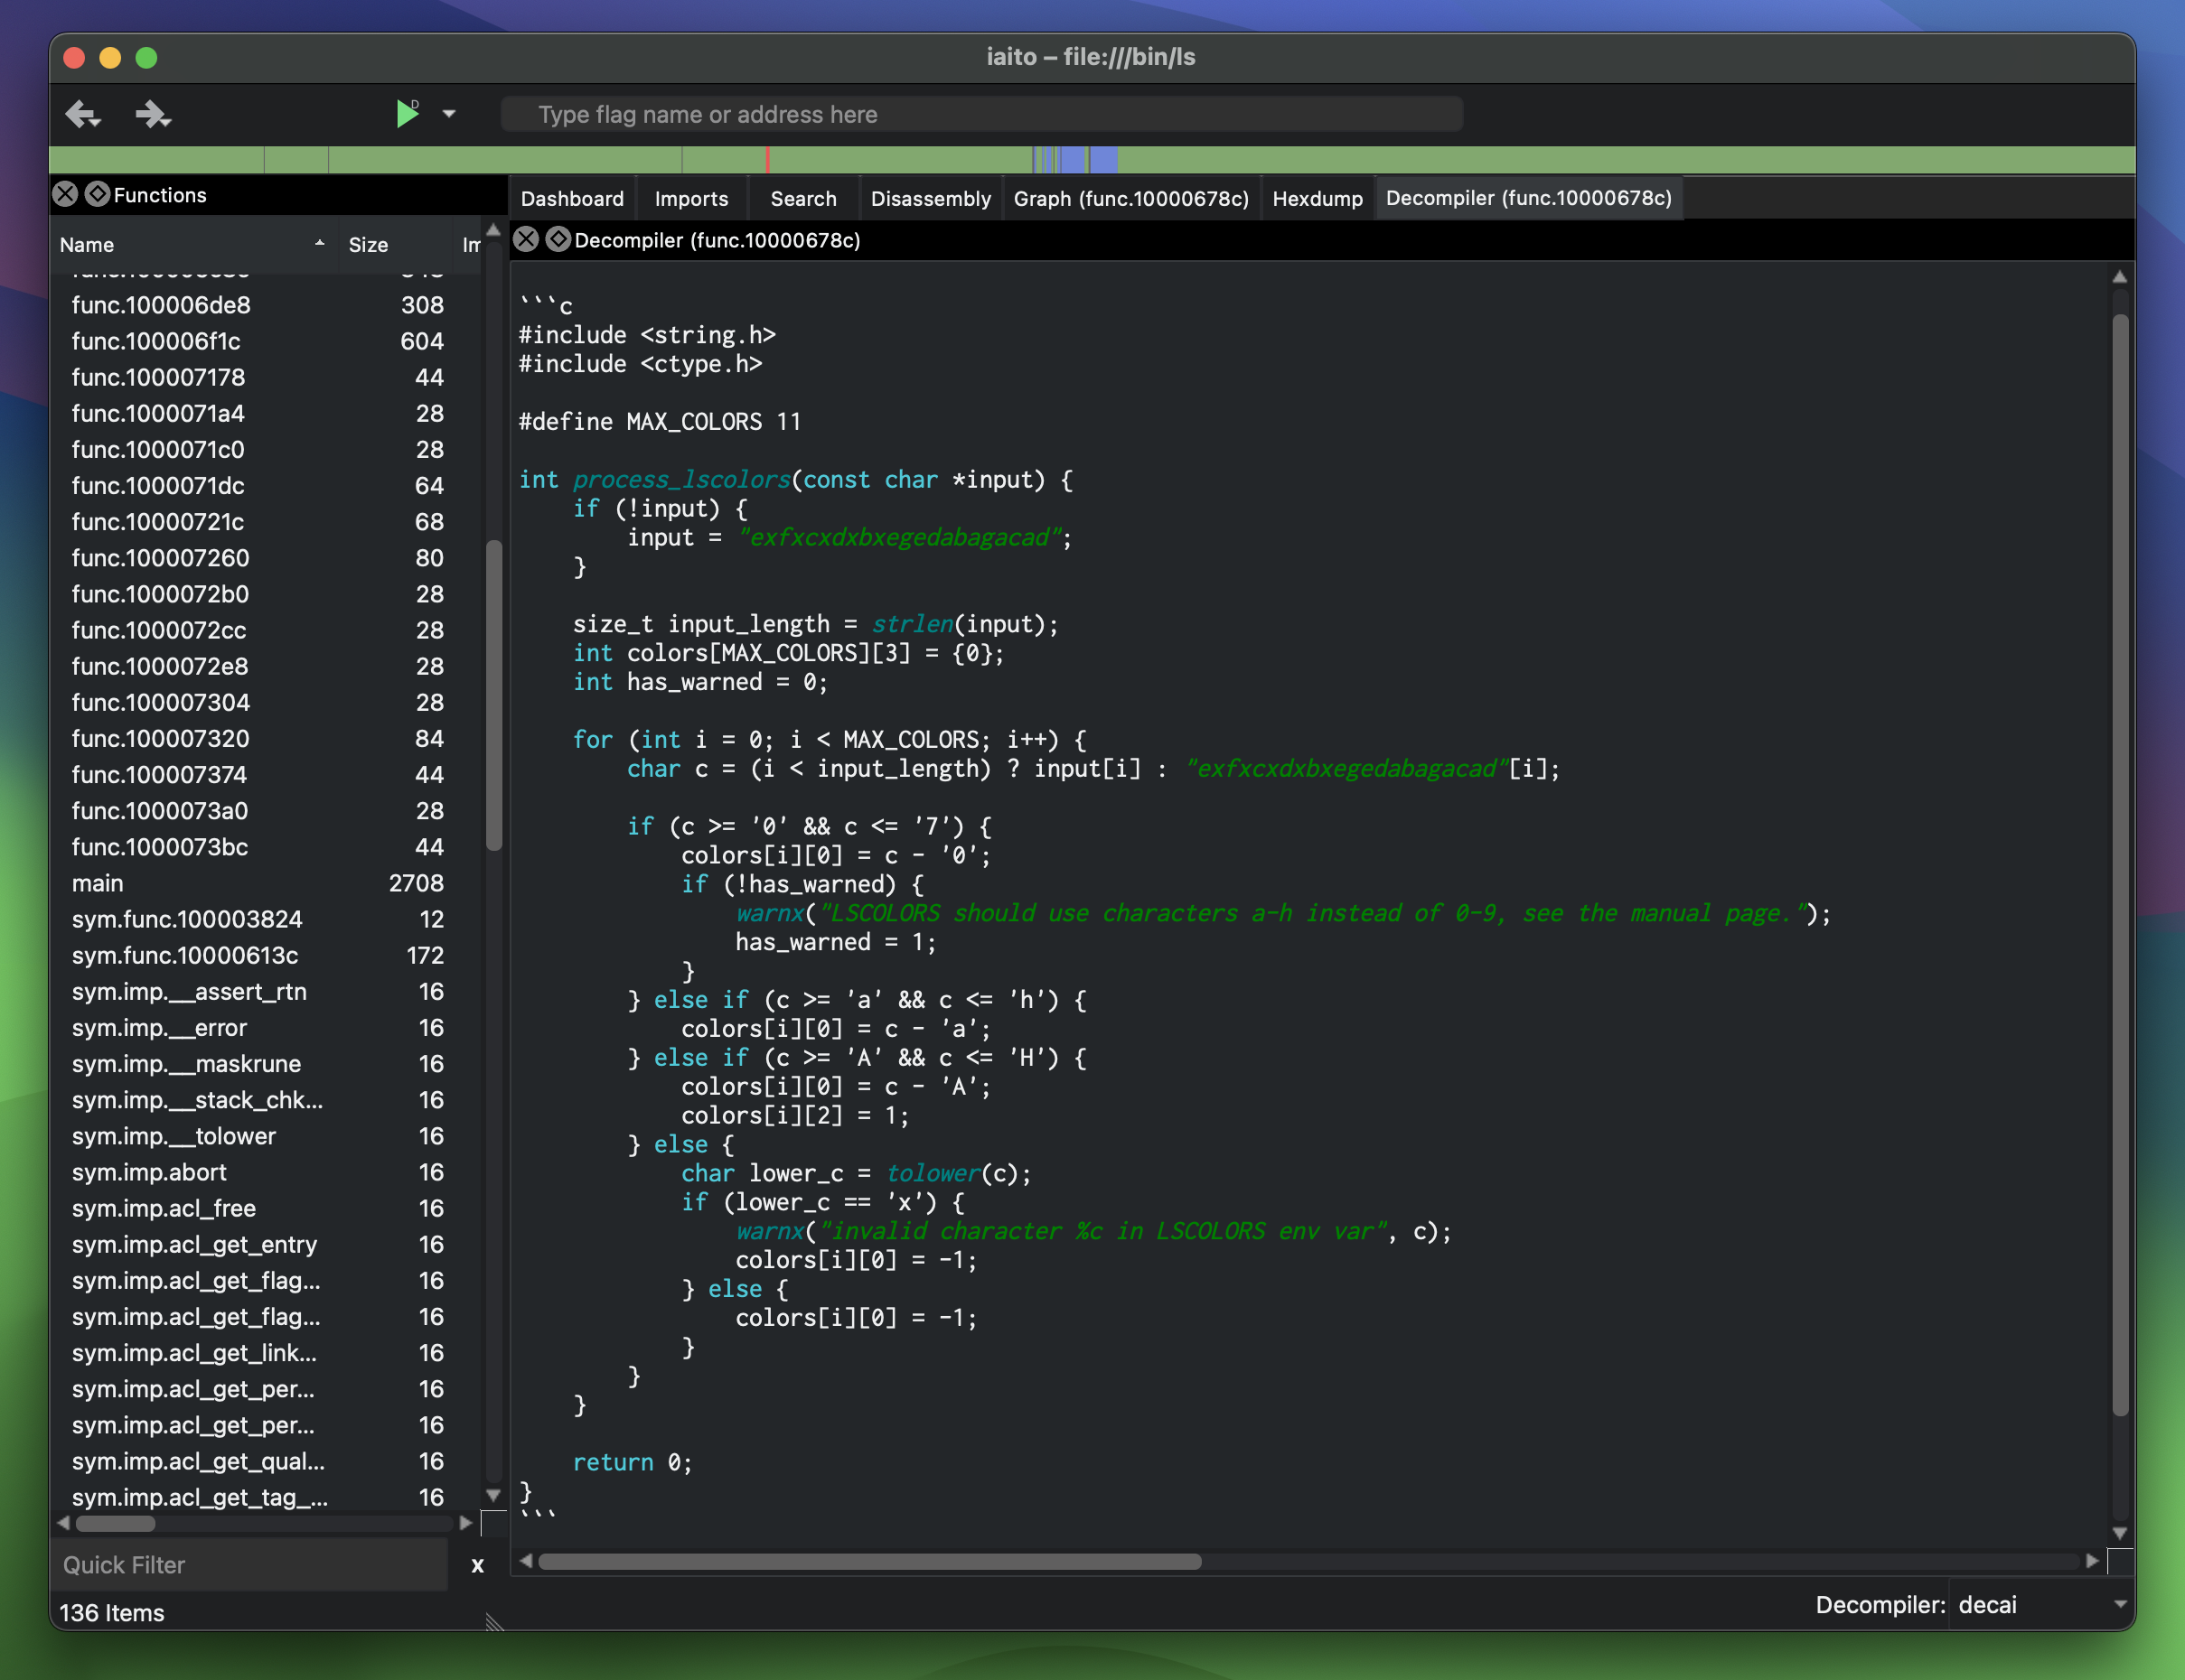Switch to the Disassembly tab
Image resolution: width=2185 pixels, height=1680 pixels.
(x=930, y=198)
